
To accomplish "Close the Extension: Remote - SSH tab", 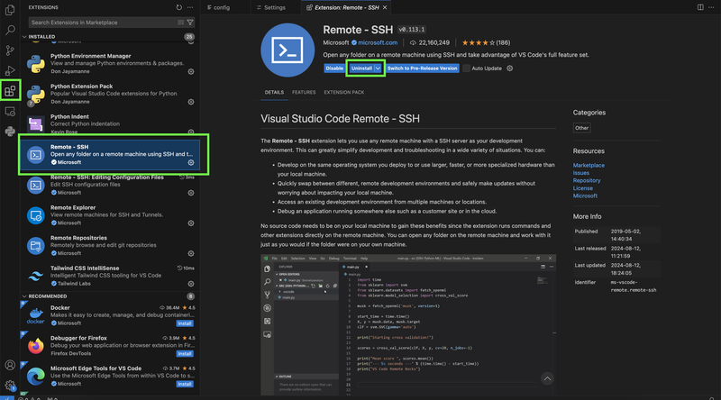I will click(x=385, y=7).
